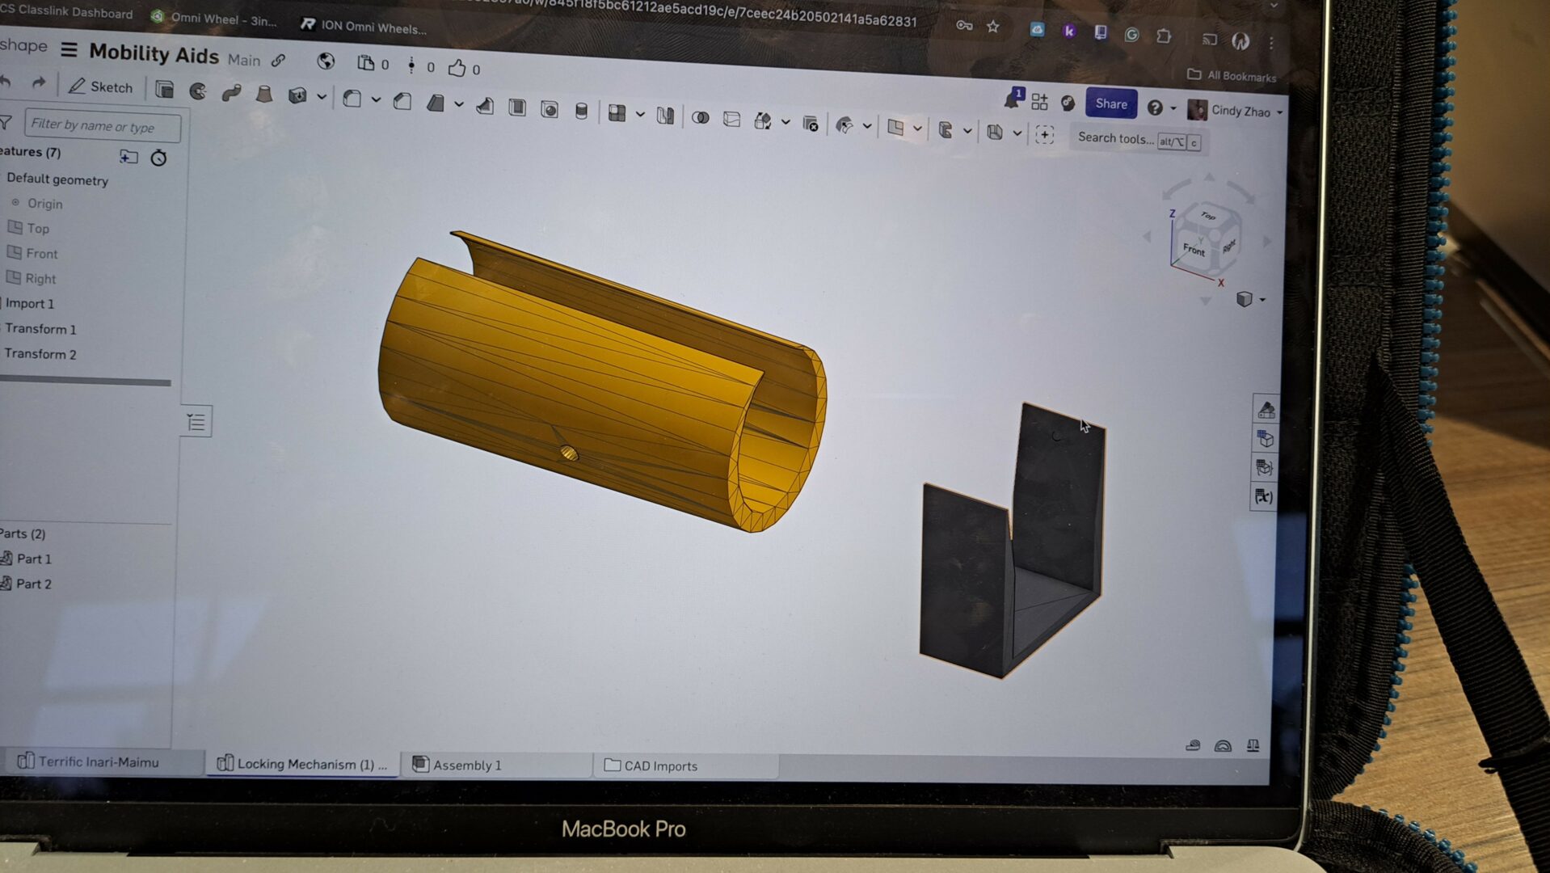Screen dimensions: 1550x873
Task: Select the Extrude tool
Action: coord(165,90)
